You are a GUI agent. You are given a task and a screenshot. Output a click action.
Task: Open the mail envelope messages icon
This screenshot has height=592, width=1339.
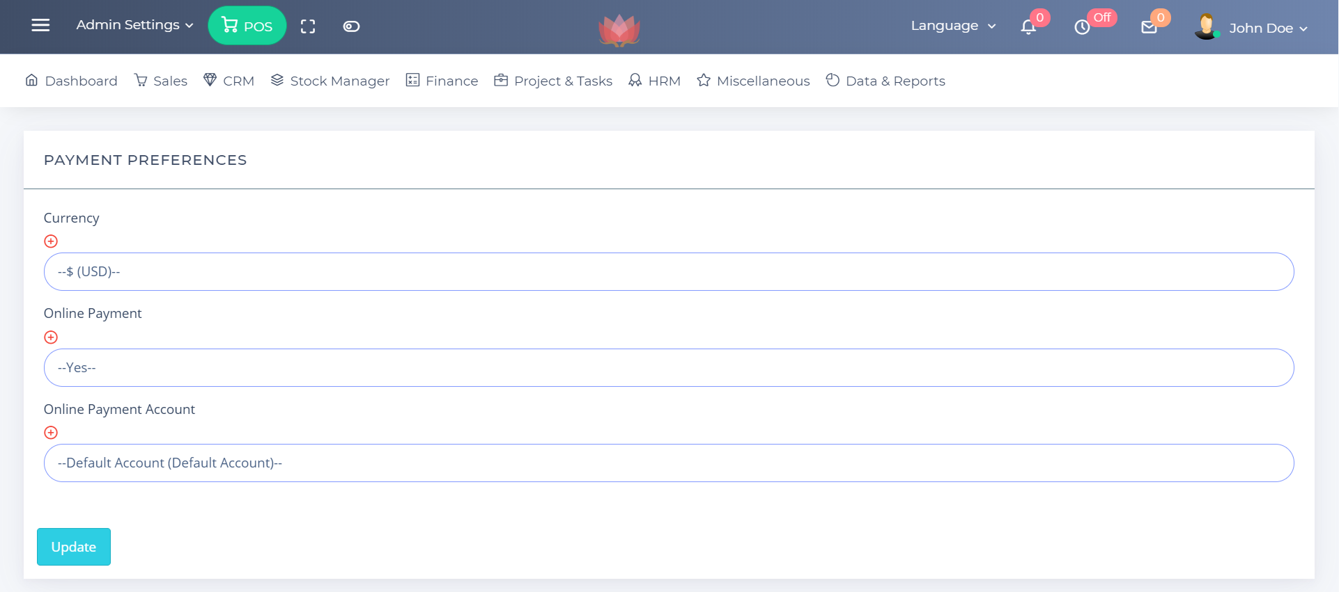(1149, 27)
